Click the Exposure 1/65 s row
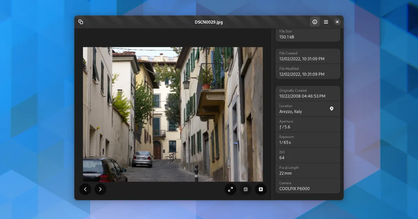Viewport: 418px width, 219px height. pyautogui.click(x=308, y=140)
